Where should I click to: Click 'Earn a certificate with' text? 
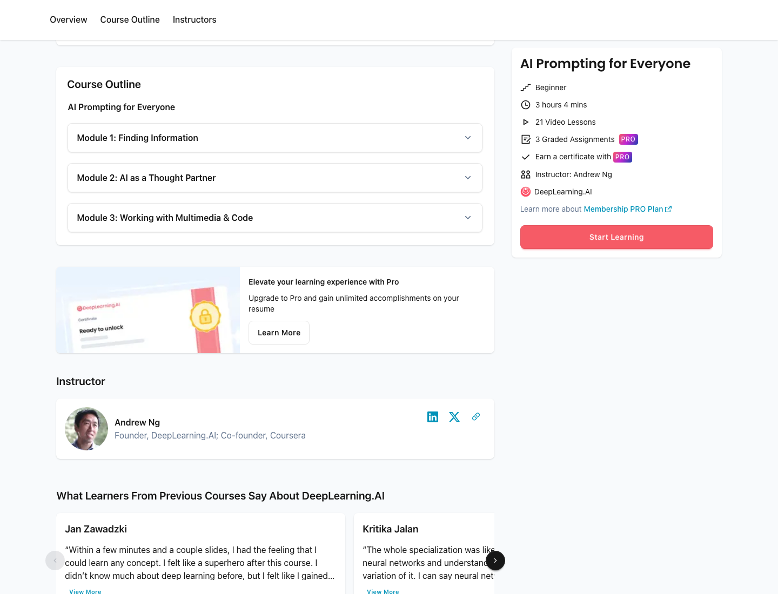point(573,157)
